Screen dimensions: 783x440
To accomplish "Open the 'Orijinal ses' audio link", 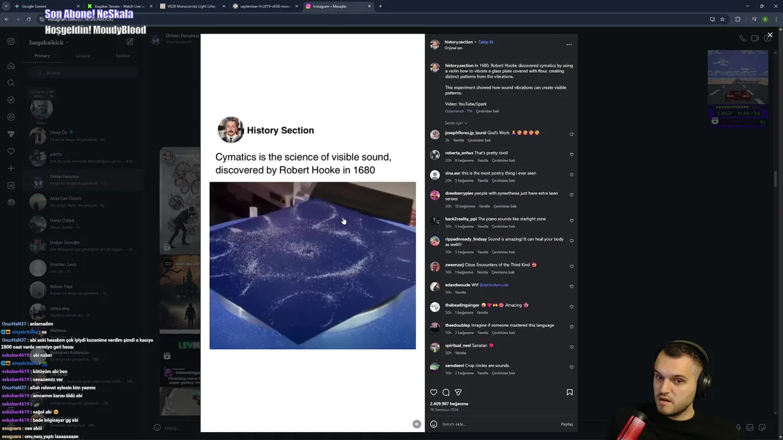I will 453,48.
